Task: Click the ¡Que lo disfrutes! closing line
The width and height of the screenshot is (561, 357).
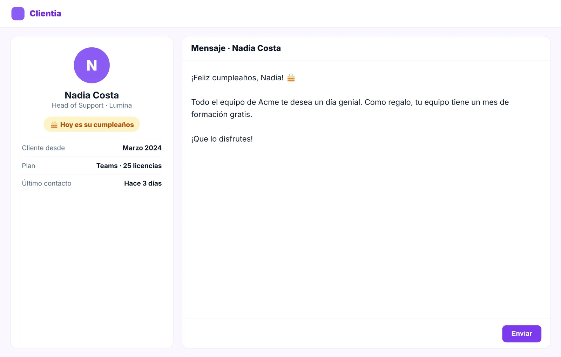Action: tap(222, 139)
